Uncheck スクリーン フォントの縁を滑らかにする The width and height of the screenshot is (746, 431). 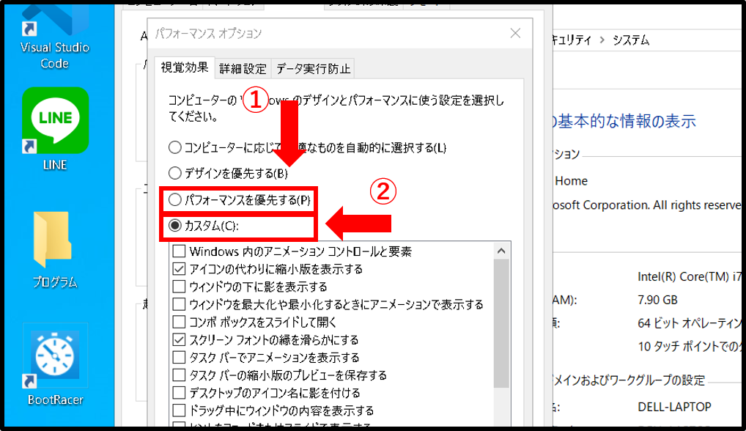[x=179, y=339]
